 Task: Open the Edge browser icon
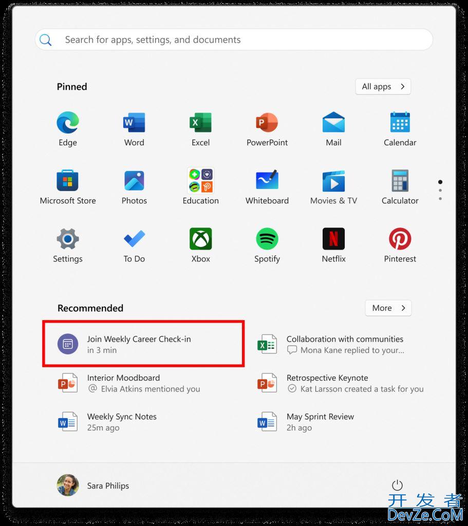tap(68, 123)
